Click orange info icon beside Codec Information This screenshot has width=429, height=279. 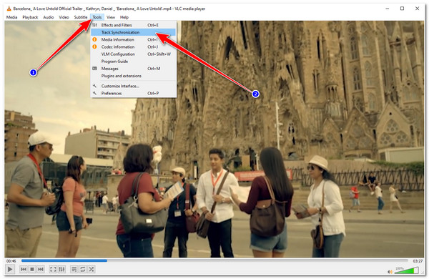tap(94, 46)
